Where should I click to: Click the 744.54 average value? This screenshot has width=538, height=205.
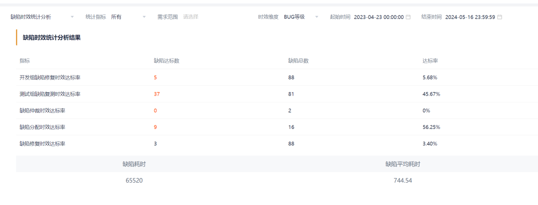(403, 181)
